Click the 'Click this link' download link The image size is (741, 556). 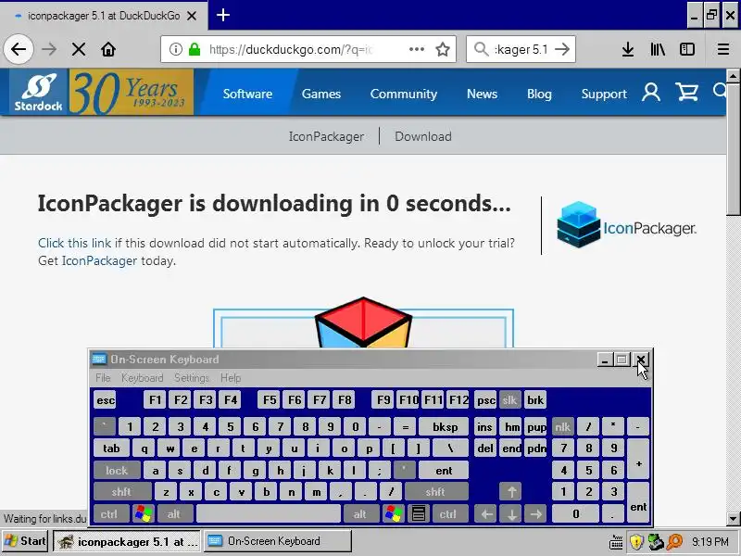(x=75, y=243)
